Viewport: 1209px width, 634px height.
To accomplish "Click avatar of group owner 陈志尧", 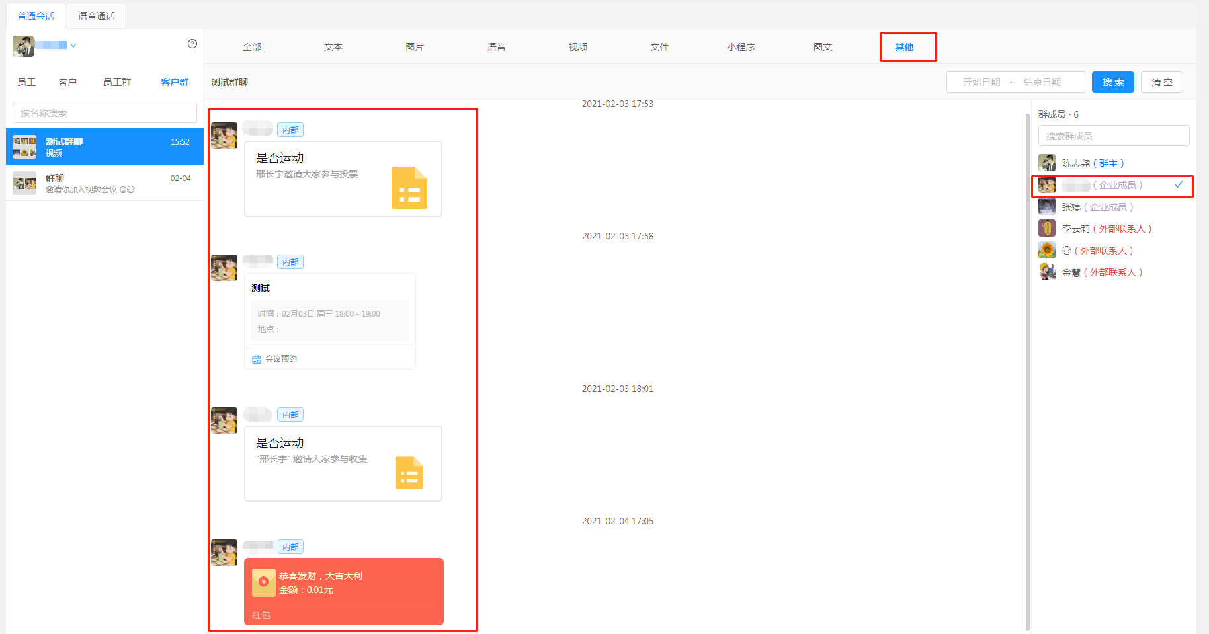I will (1046, 163).
